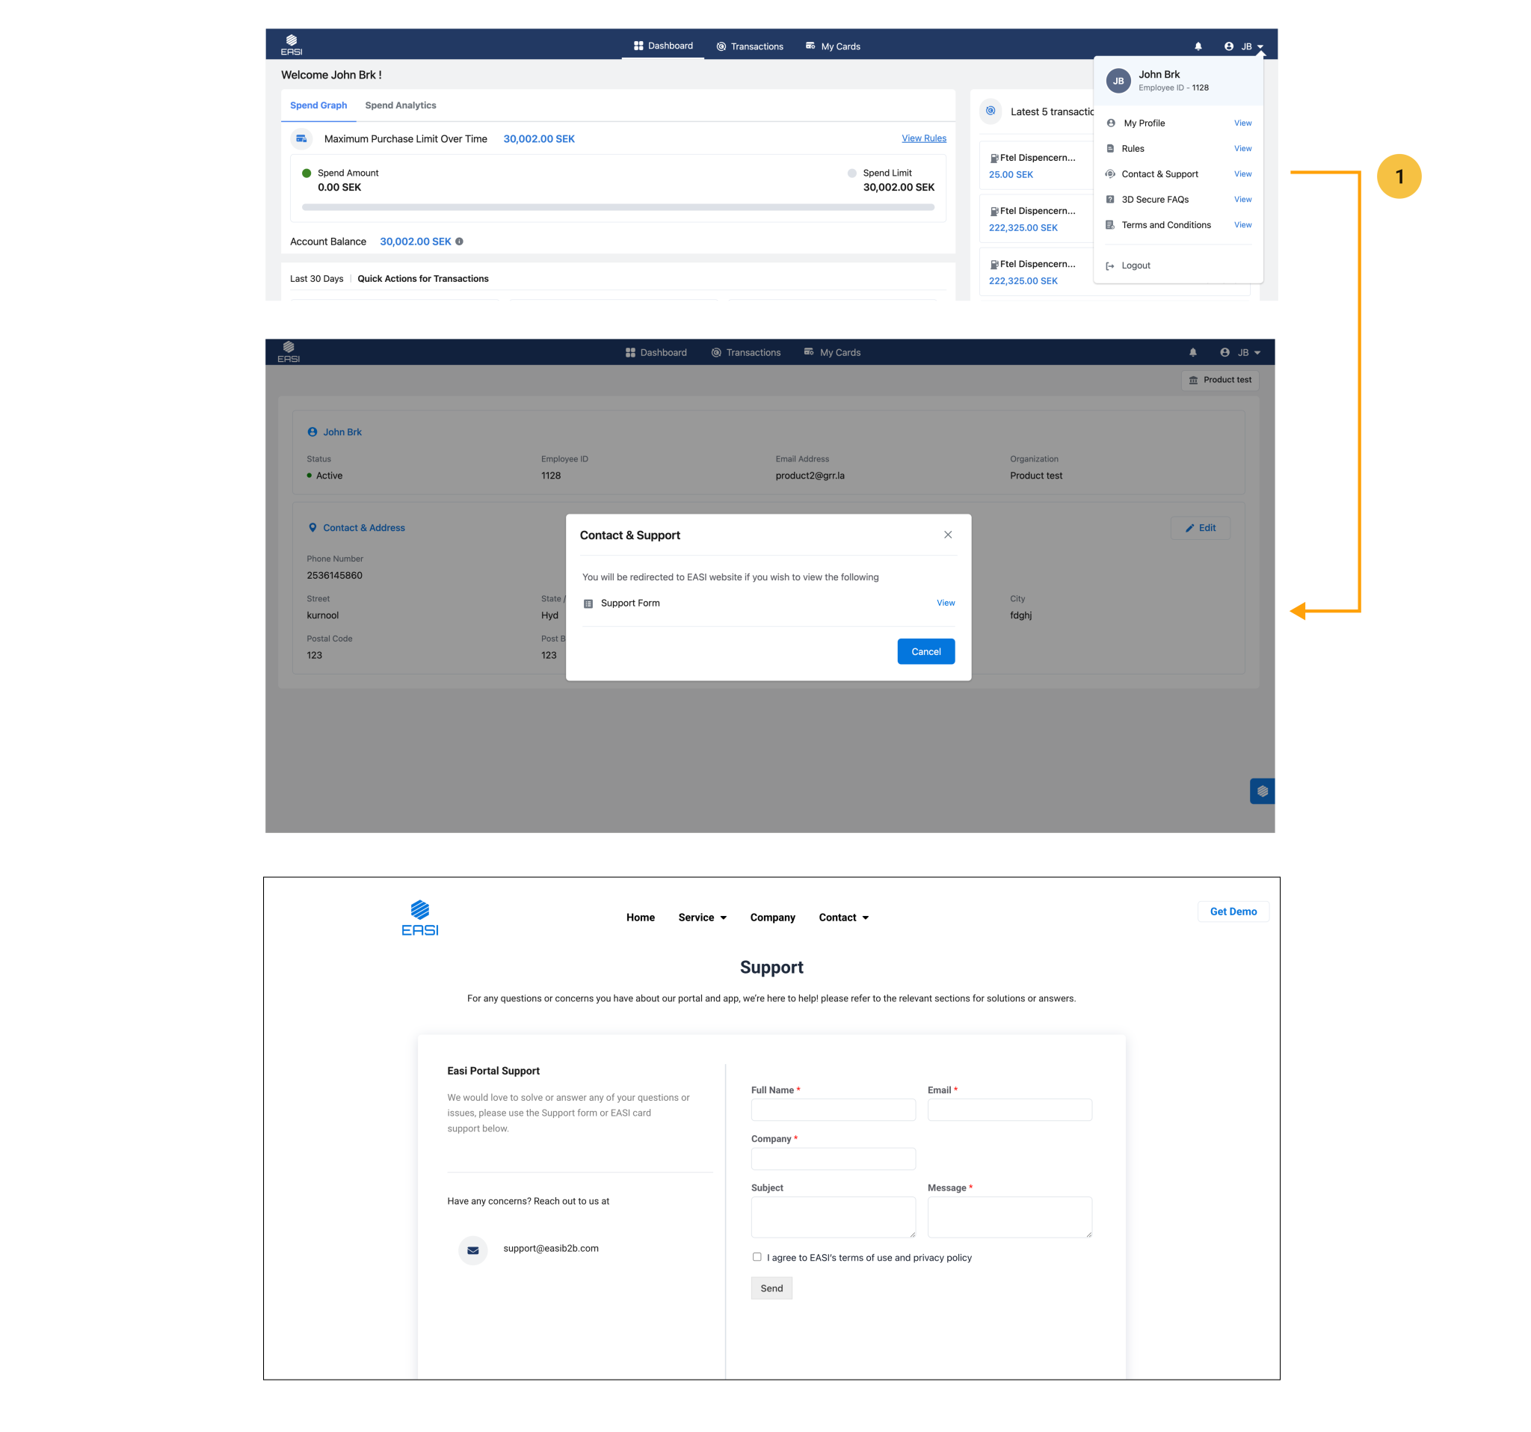Click the View Rules link
1531x1432 pixels.
click(x=923, y=138)
